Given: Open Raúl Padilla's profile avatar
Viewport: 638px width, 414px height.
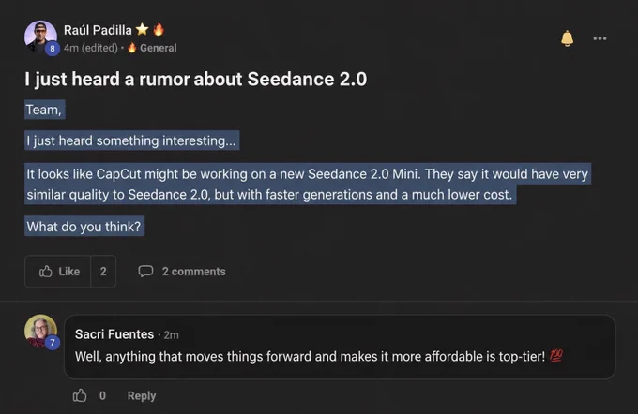Looking at the screenshot, I should (x=40, y=37).
